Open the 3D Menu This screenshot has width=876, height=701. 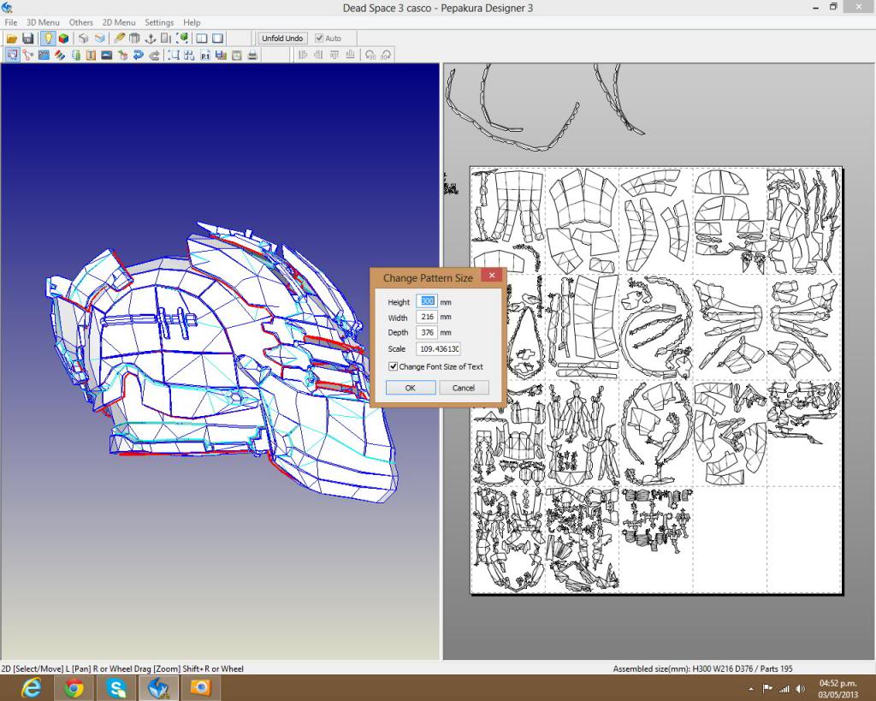43,22
